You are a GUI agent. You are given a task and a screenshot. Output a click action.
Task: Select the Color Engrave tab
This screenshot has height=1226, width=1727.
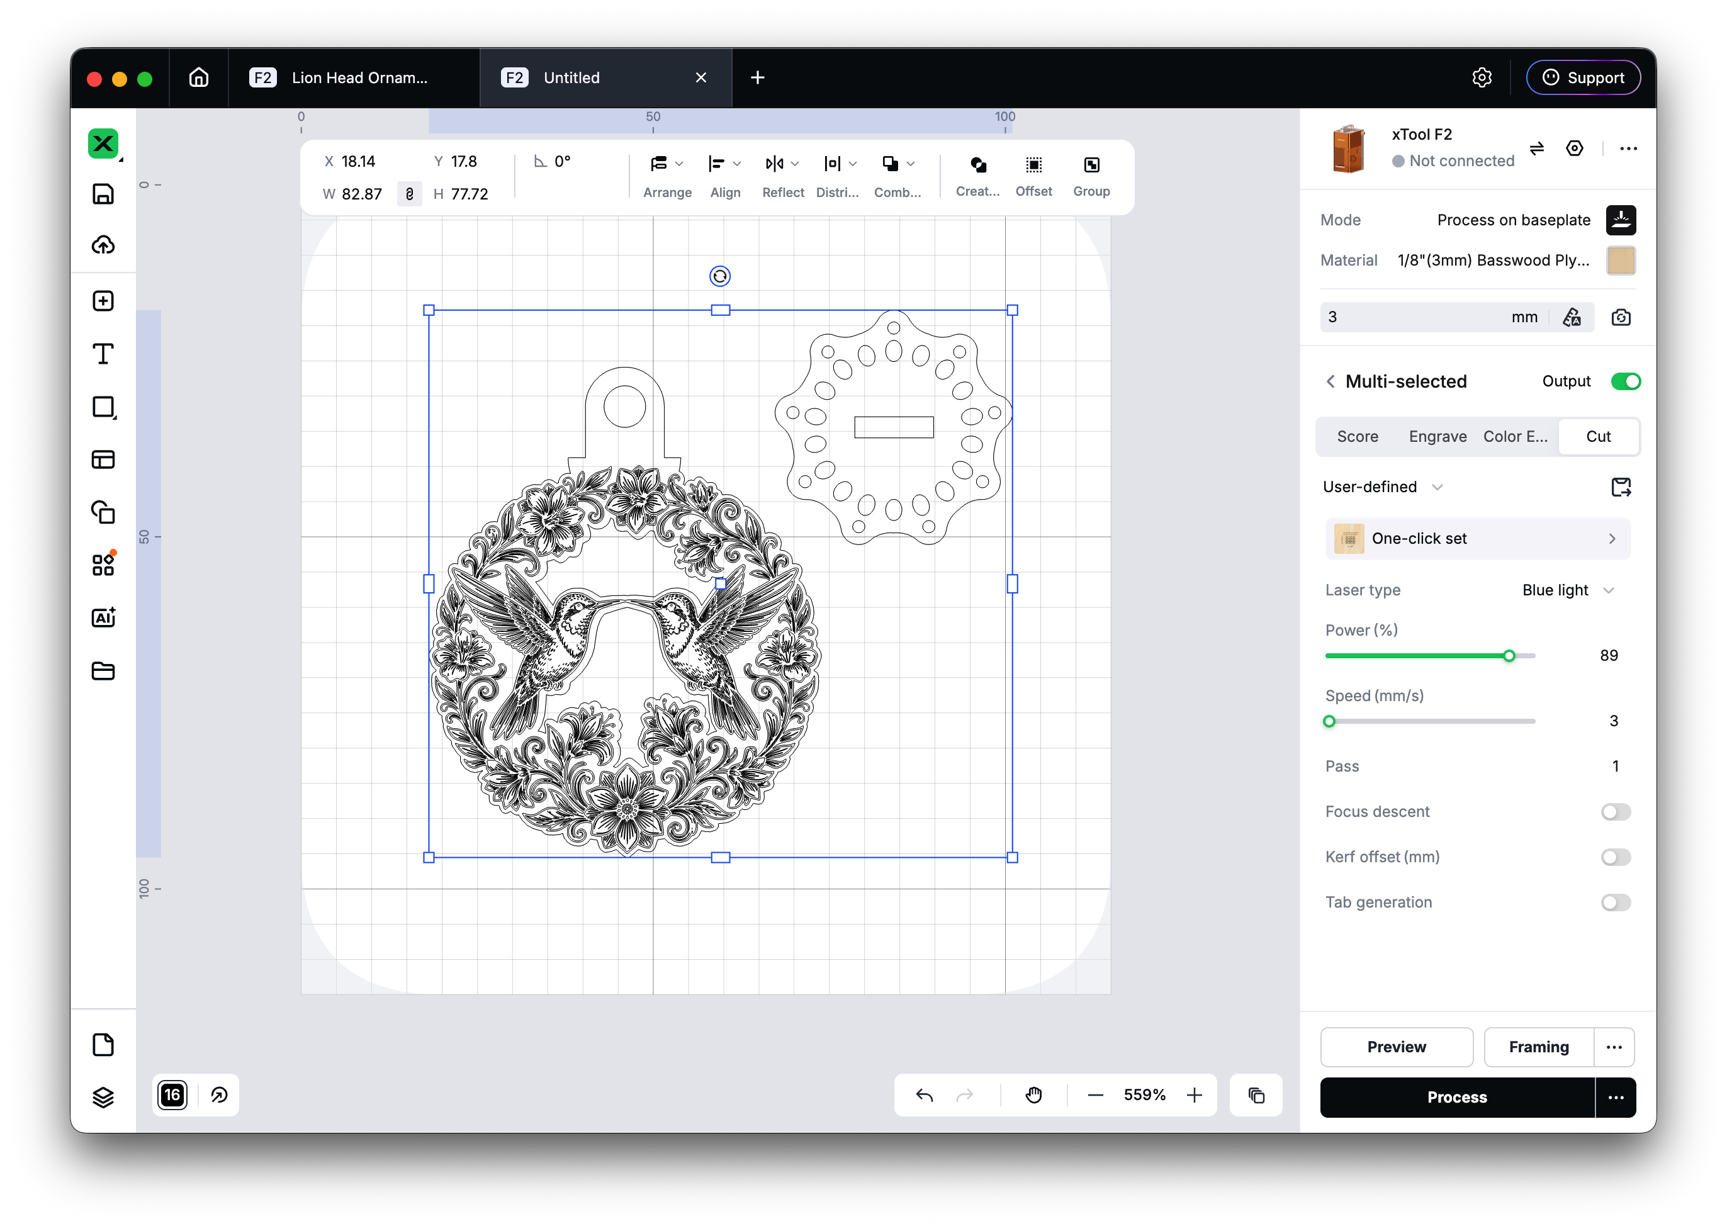coord(1516,436)
